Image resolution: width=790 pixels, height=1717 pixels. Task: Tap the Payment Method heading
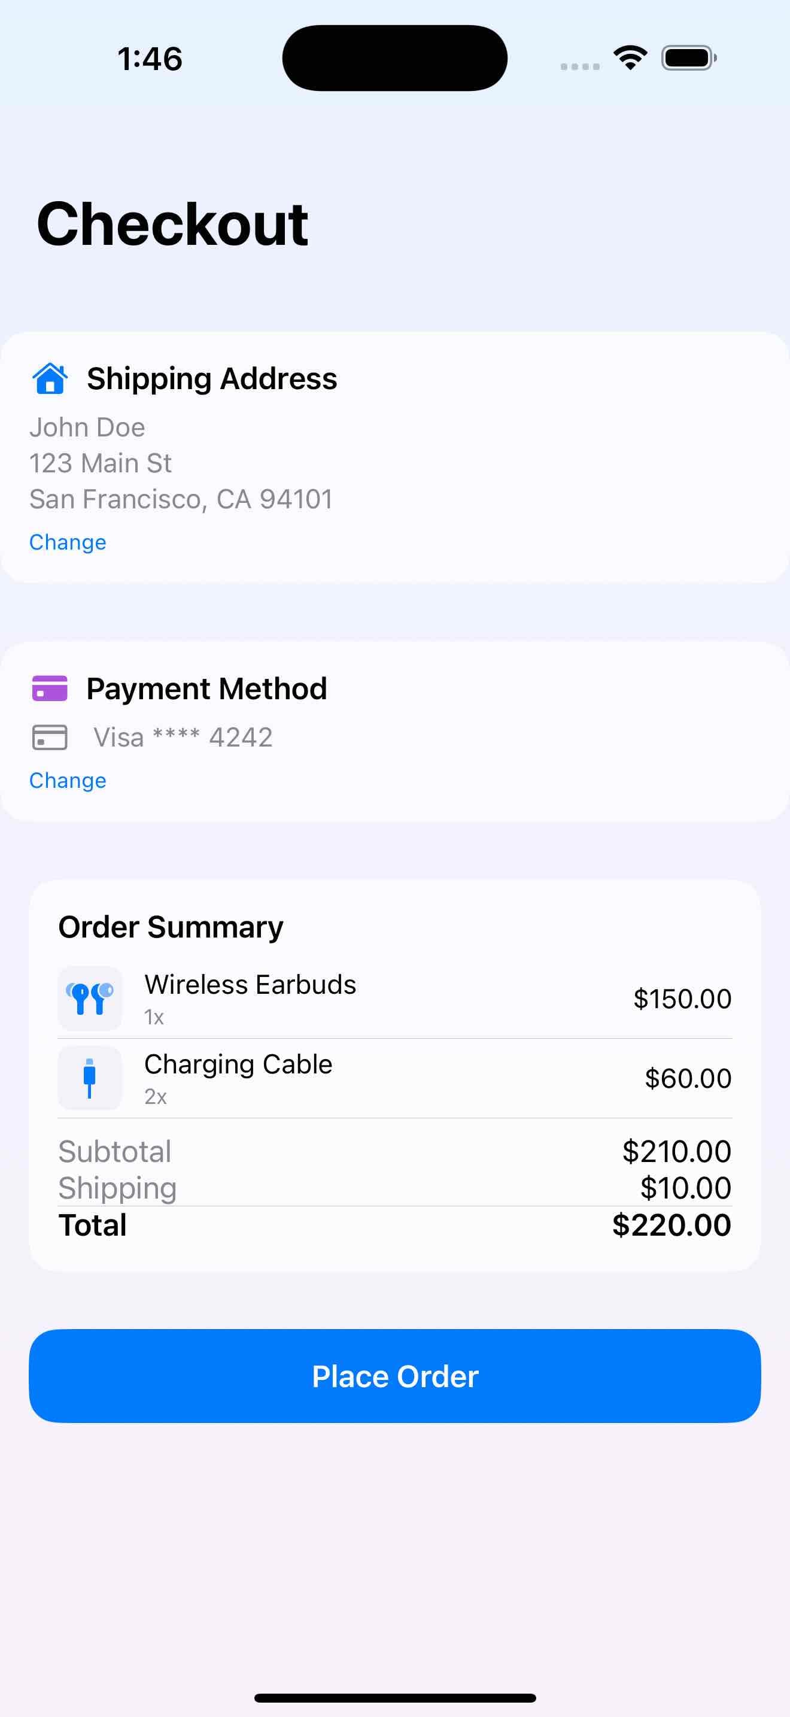tap(206, 688)
